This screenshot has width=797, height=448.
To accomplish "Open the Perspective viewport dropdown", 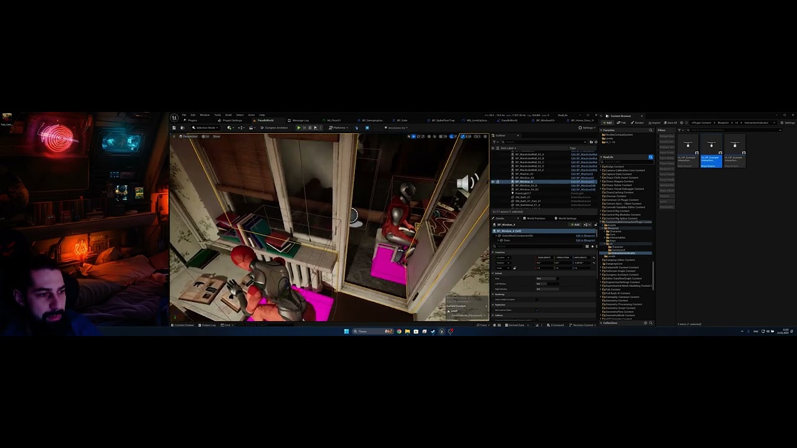I will coord(188,136).
